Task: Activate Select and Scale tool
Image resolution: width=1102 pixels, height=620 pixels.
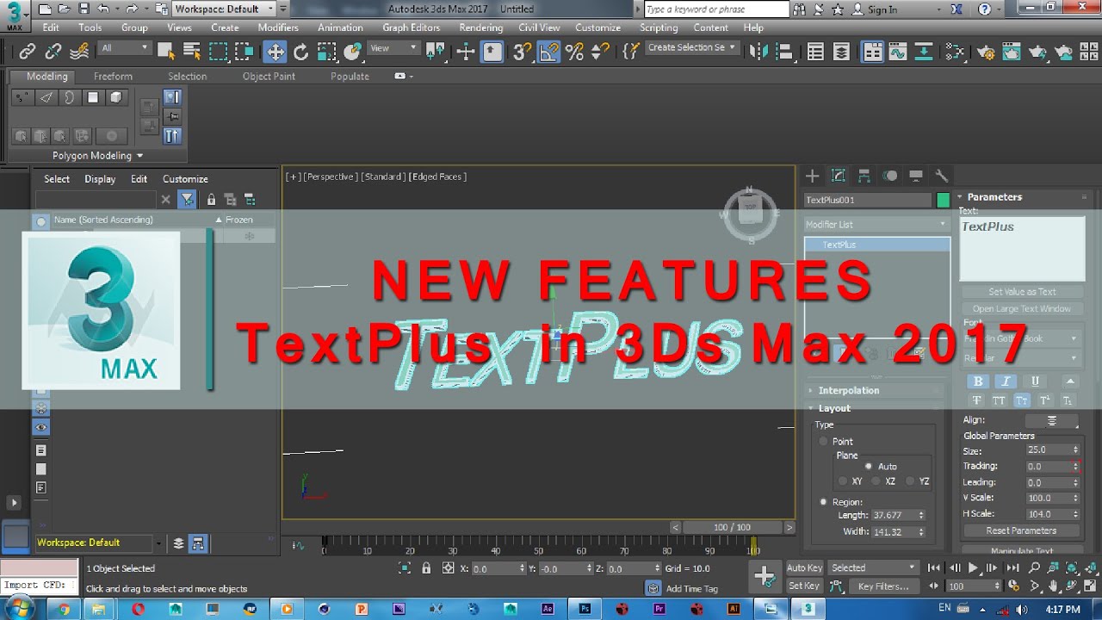Action: (326, 52)
